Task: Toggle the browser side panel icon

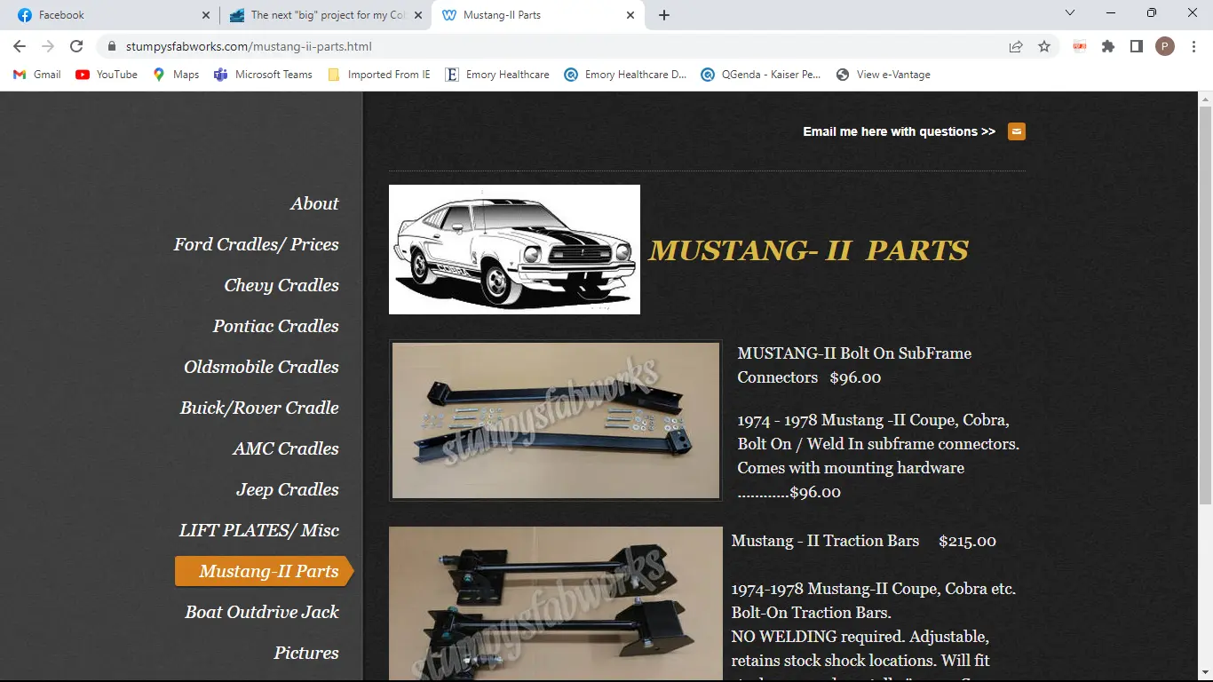Action: 1137,46
